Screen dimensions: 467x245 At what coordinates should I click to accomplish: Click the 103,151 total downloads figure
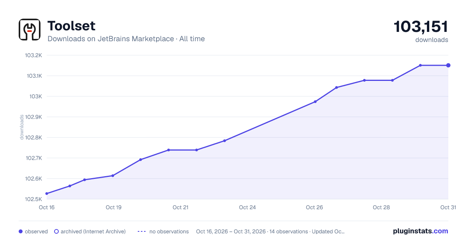click(x=421, y=27)
